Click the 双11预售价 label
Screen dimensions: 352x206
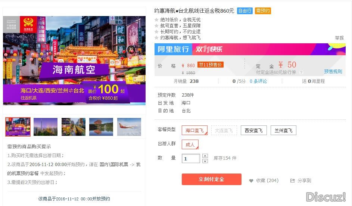point(211,65)
